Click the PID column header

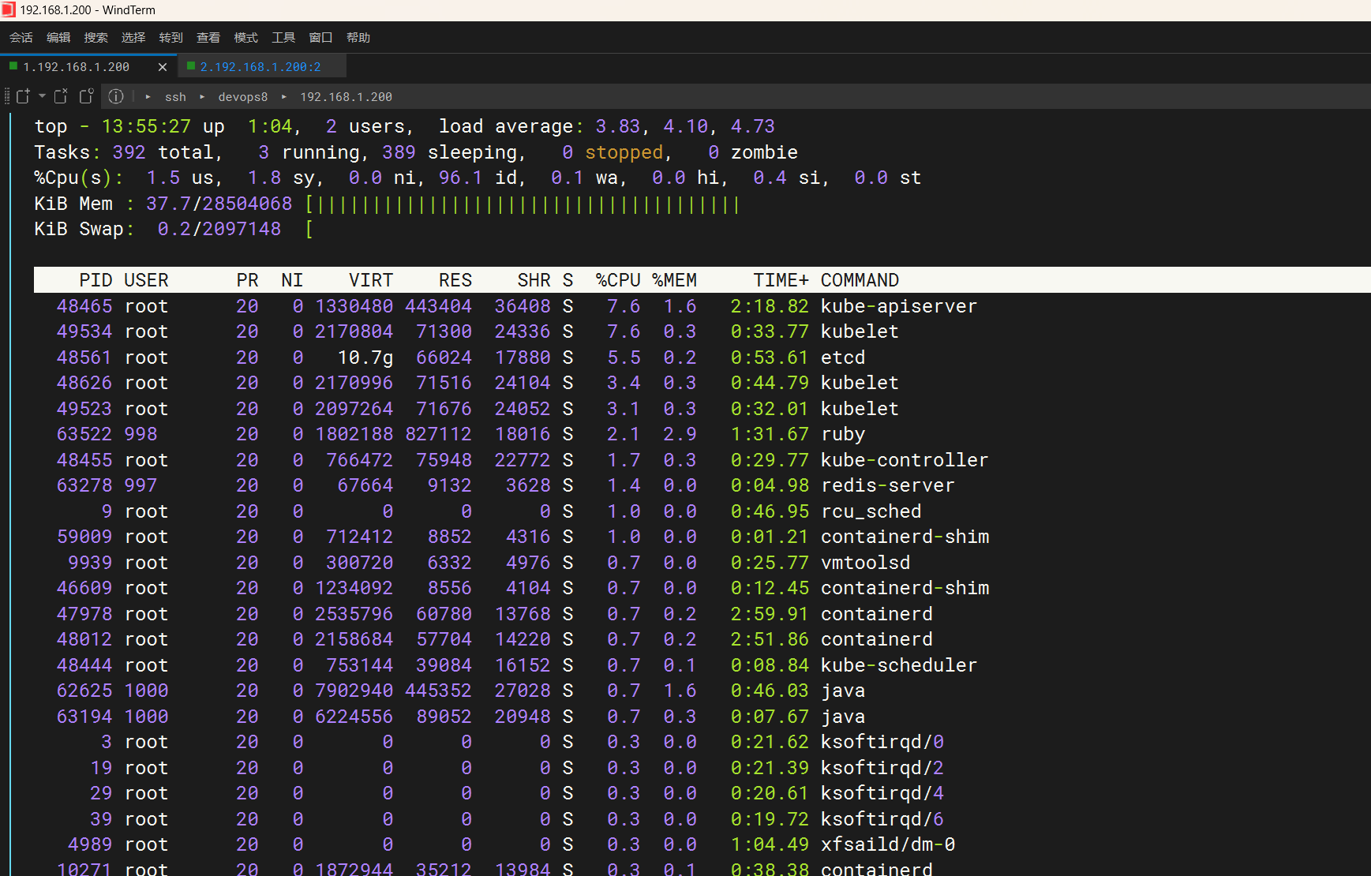click(x=96, y=280)
